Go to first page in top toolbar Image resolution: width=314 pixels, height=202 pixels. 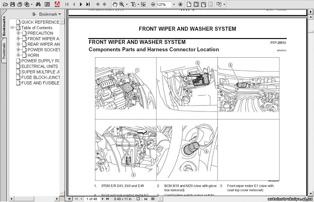tap(67, 4)
